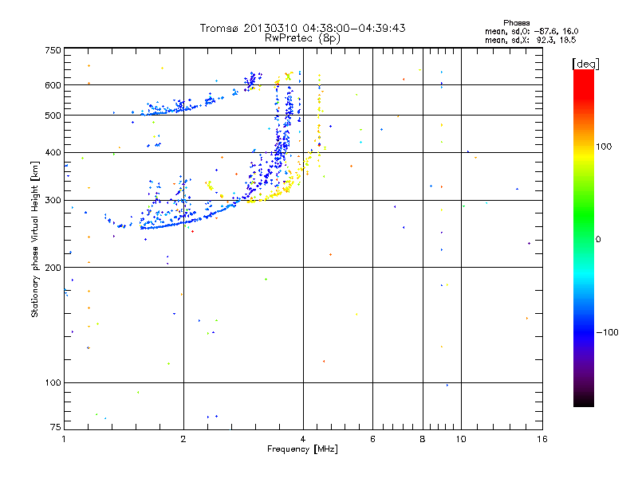Click the colorbar label '100'
This screenshot has width=638, height=478.
[604, 147]
